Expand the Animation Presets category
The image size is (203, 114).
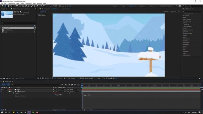point(182,14)
